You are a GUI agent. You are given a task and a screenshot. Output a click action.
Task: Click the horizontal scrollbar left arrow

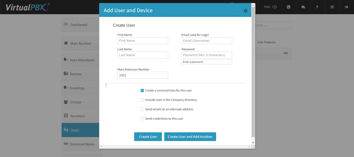click(x=101, y=147)
